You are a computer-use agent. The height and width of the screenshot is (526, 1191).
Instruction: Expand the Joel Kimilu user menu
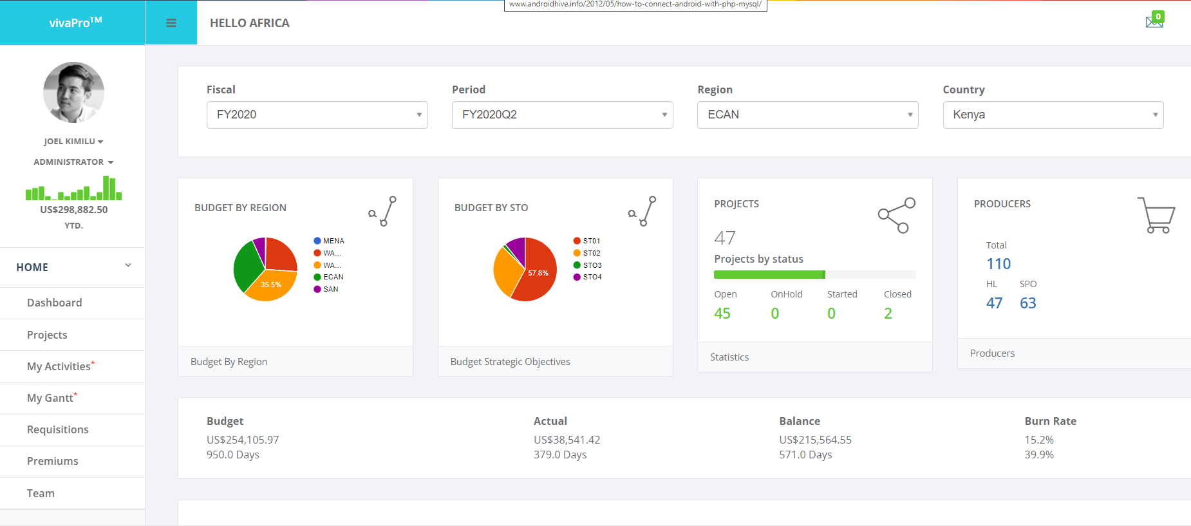coord(73,142)
